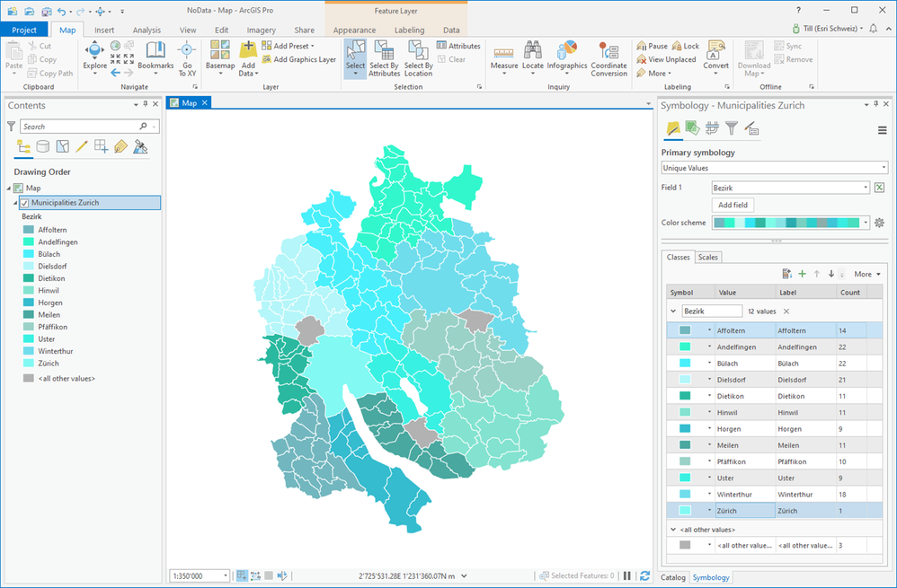This screenshot has height=588, width=897.
Task: Collapse the Bezirk values group
Action: 673,312
